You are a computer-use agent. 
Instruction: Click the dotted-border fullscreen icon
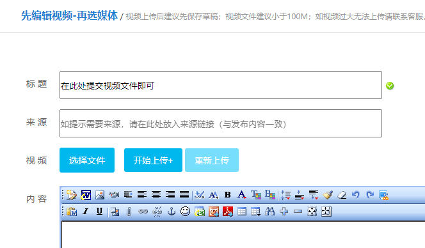click(312, 212)
